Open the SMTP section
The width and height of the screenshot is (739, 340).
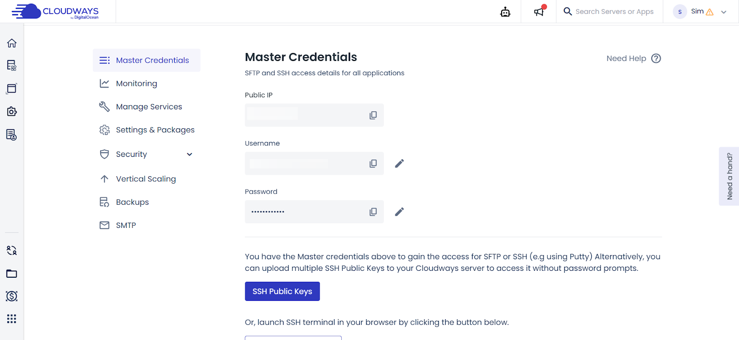[126, 225]
